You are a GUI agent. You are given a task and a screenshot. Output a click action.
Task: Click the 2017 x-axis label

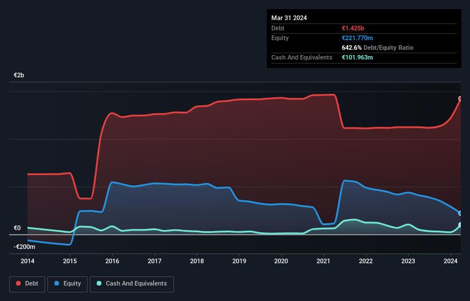(x=155, y=261)
